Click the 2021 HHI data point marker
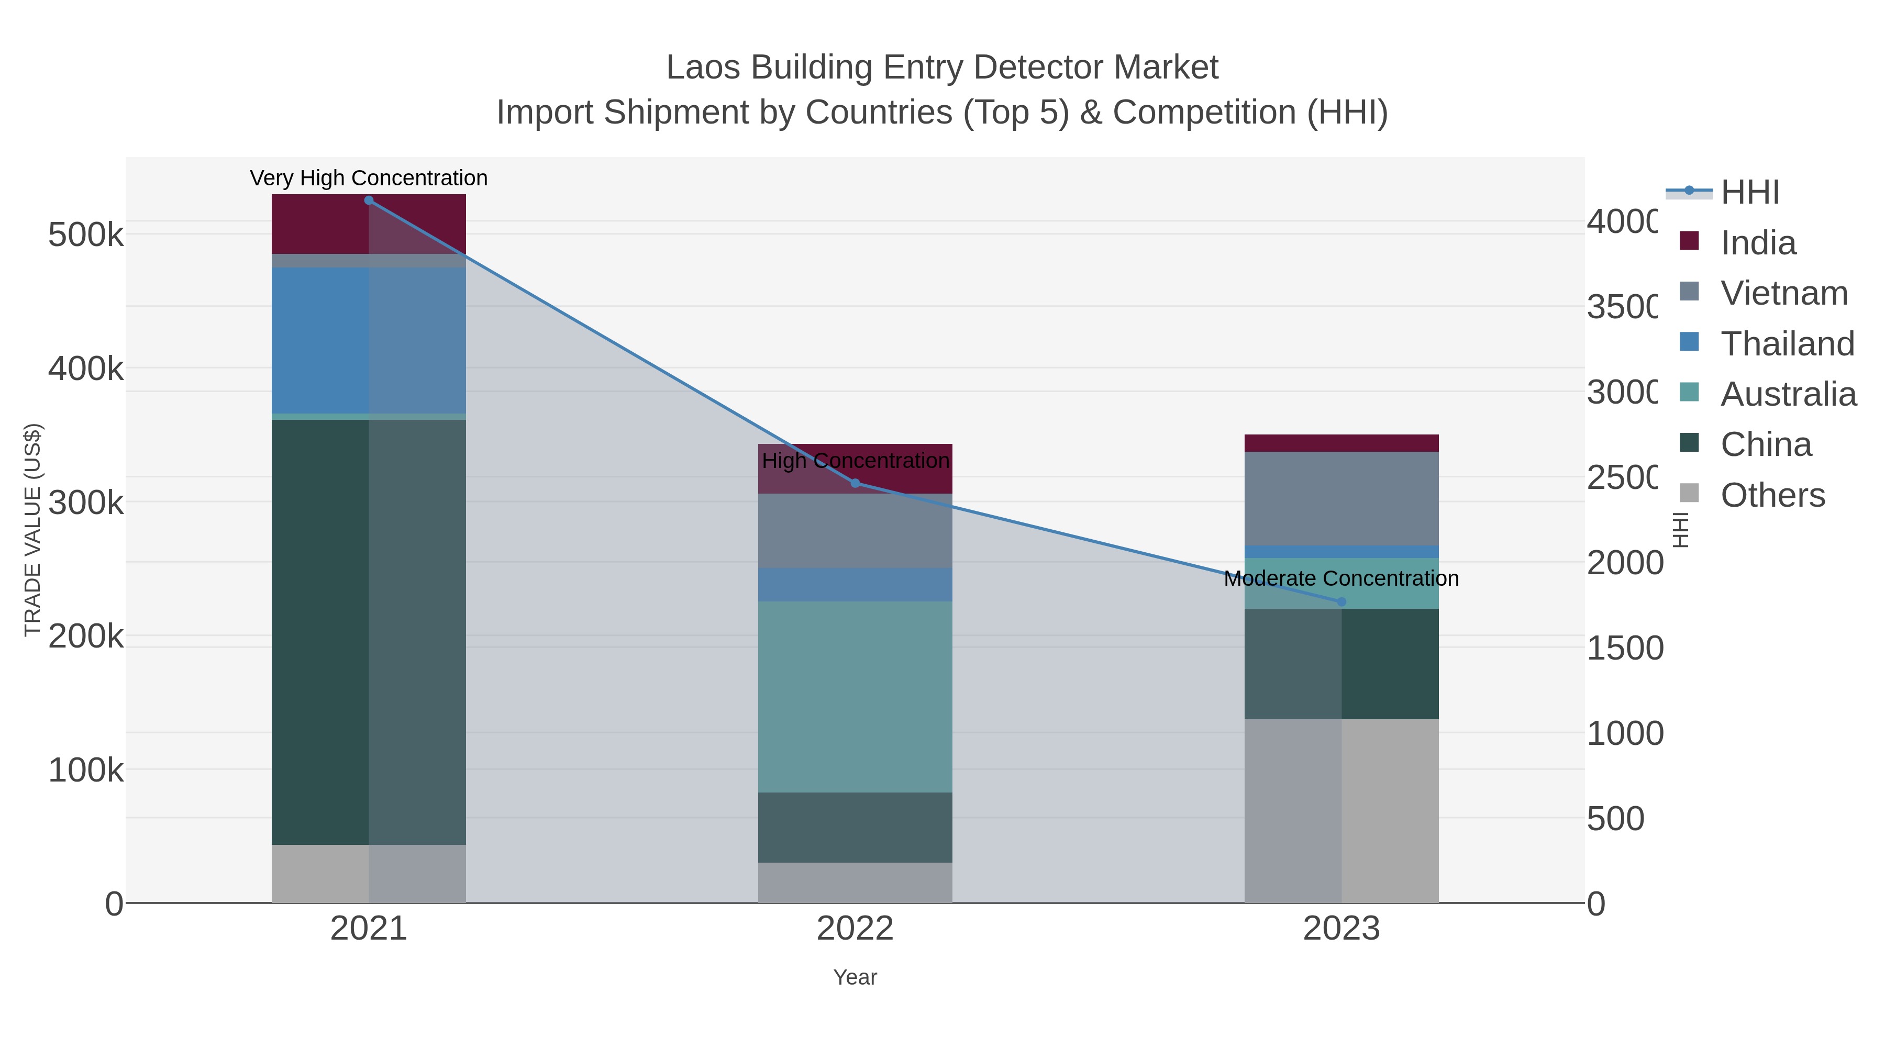The height and width of the screenshot is (1060, 1885). click(369, 200)
